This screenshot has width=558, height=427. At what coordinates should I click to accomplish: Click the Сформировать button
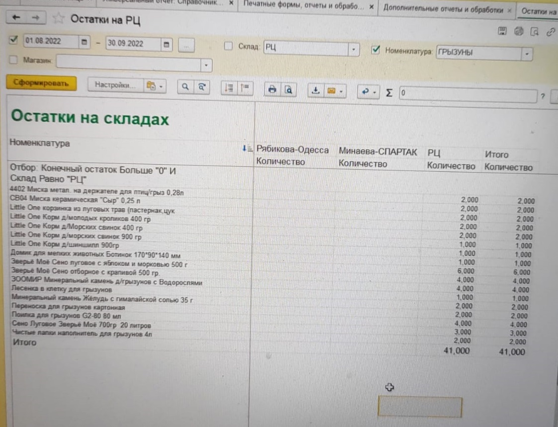pyautogui.click(x=41, y=83)
